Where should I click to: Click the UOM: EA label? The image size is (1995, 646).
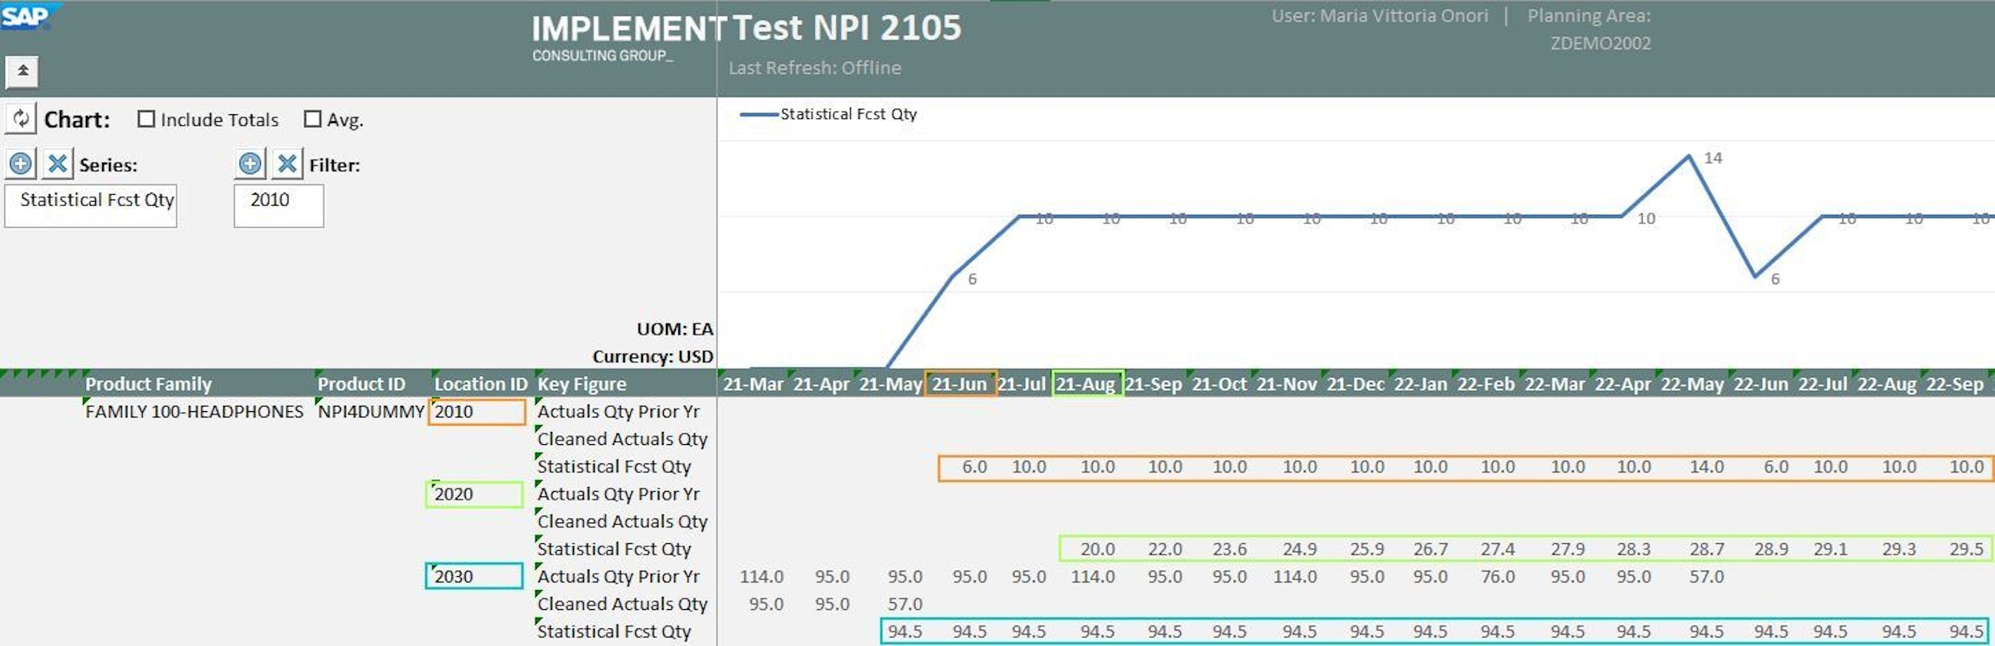(x=674, y=329)
